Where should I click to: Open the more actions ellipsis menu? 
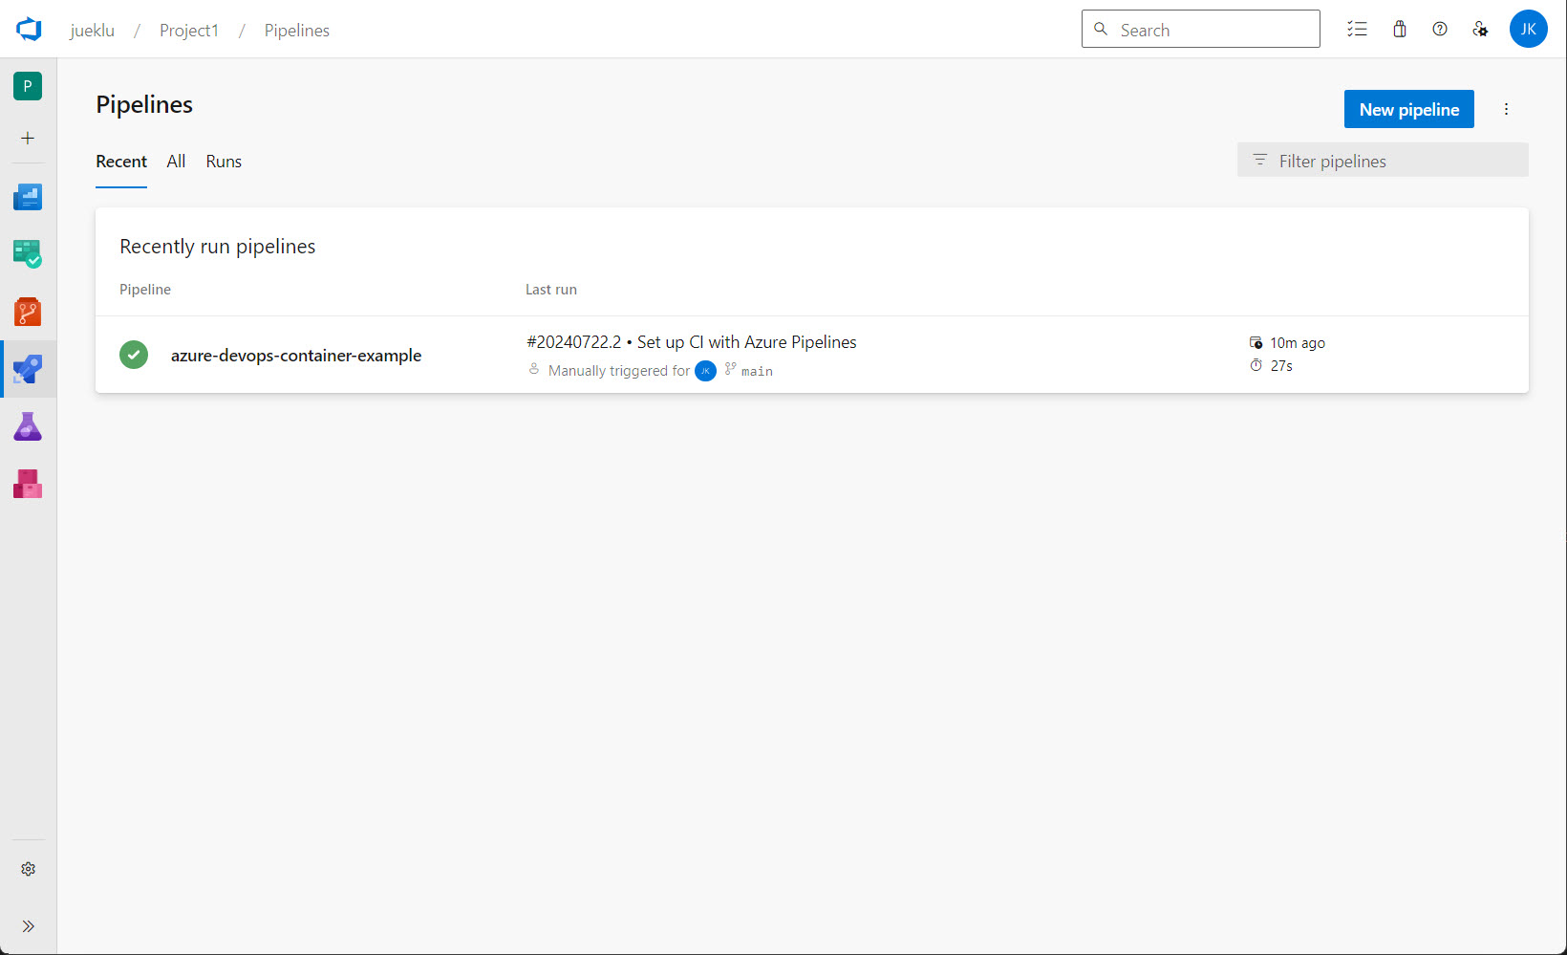pos(1507,108)
